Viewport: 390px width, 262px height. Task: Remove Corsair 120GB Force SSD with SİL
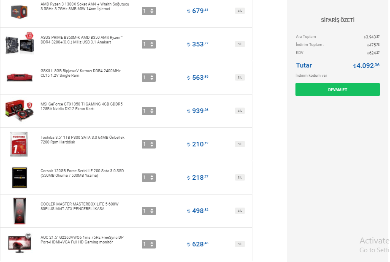pos(240,177)
